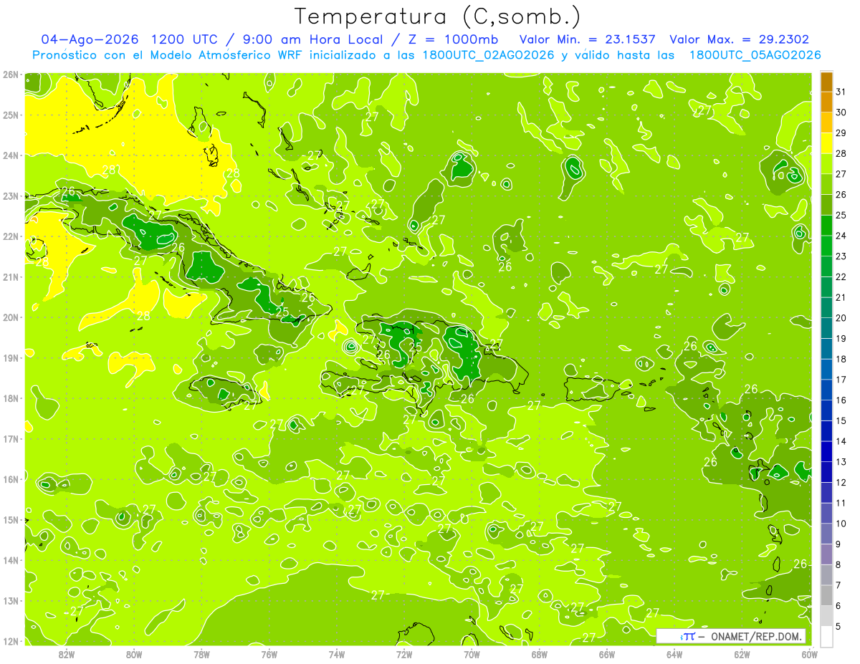The height and width of the screenshot is (664, 860).
Task: Click the title 'Temperatura (C,somb.)'
Action: pyautogui.click(x=437, y=16)
